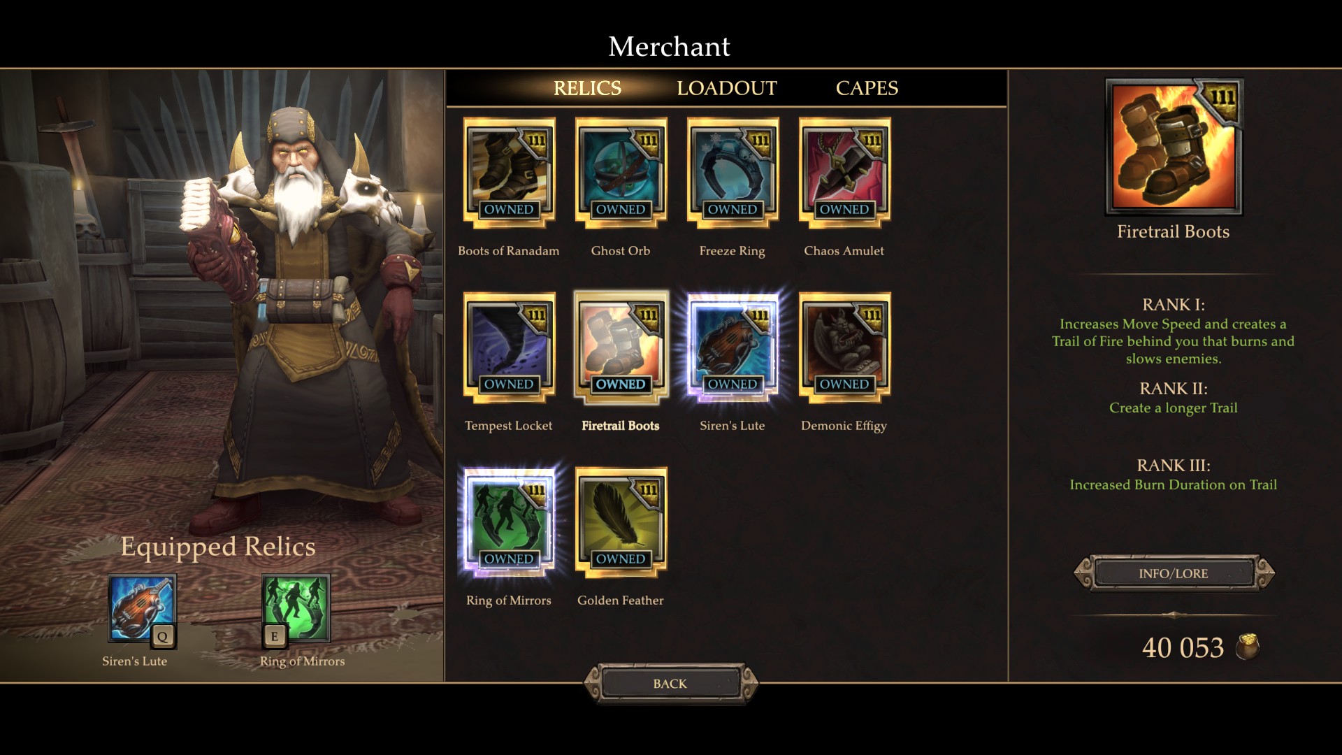Image resolution: width=1342 pixels, height=755 pixels.
Task: Choose the Freeze Ring relic
Action: 733,173
